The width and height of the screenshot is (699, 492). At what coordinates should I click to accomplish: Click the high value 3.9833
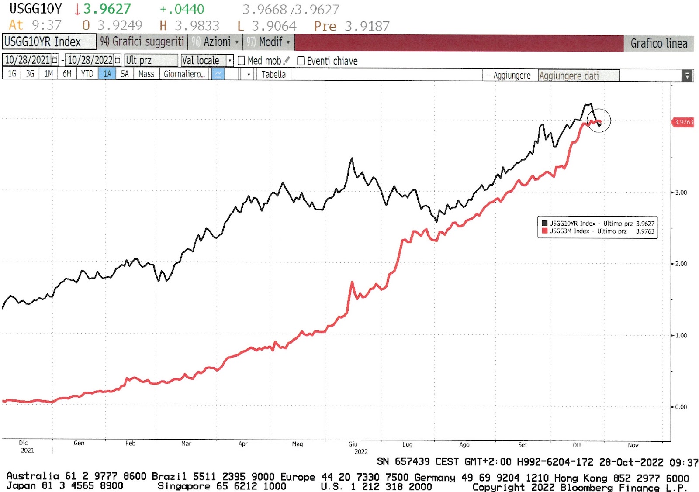coord(197,26)
